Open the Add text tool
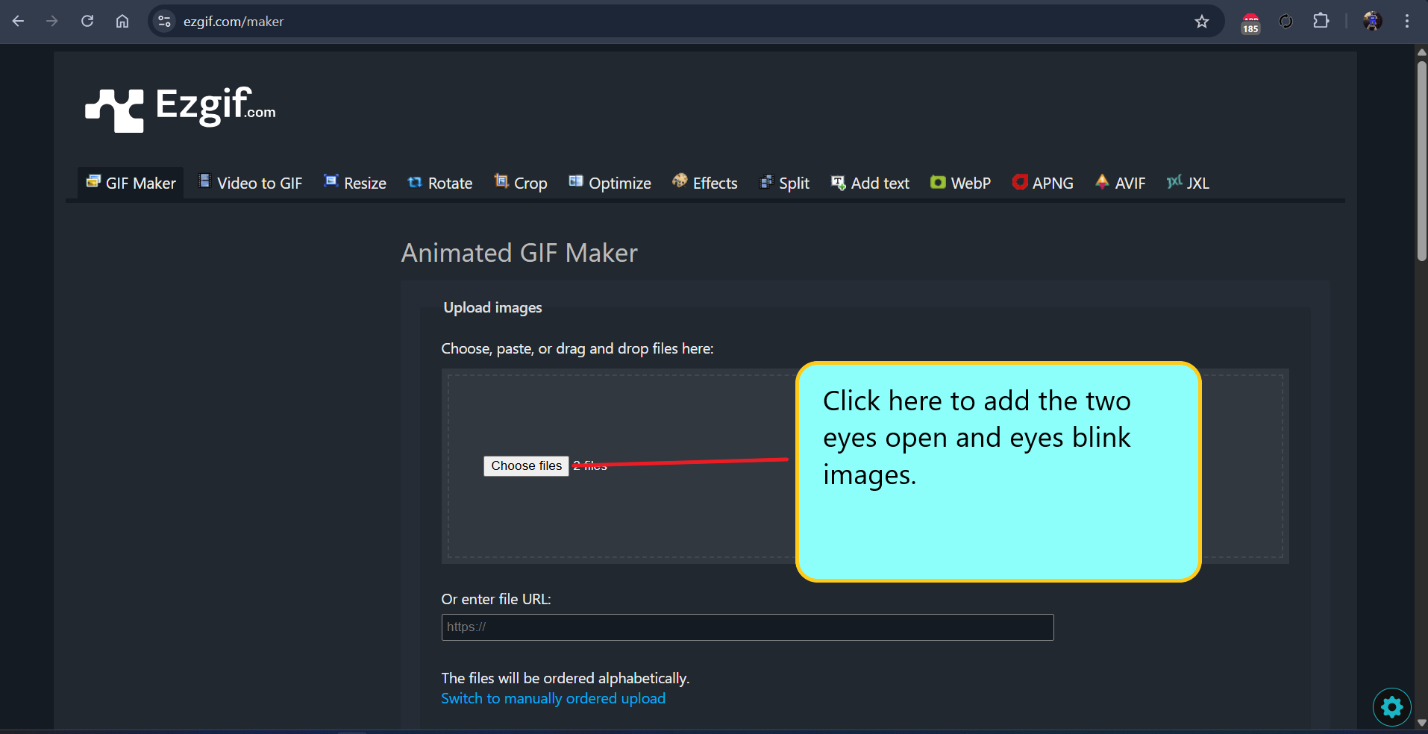Viewport: 1428px width, 734px height. point(870,183)
